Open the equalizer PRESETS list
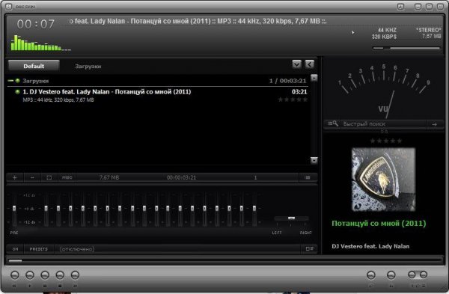The width and height of the screenshot is (449, 294). coord(39,249)
